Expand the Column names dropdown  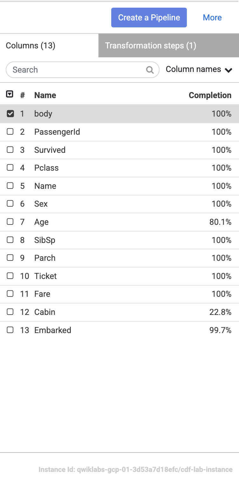[199, 69]
